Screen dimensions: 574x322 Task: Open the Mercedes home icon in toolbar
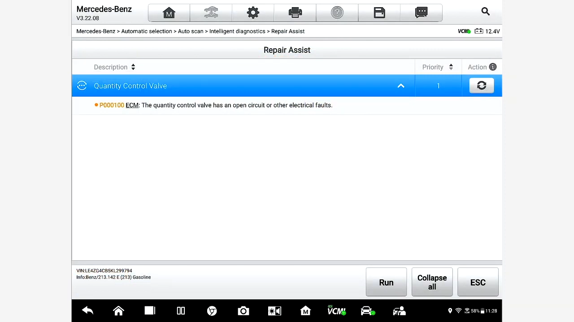169,13
